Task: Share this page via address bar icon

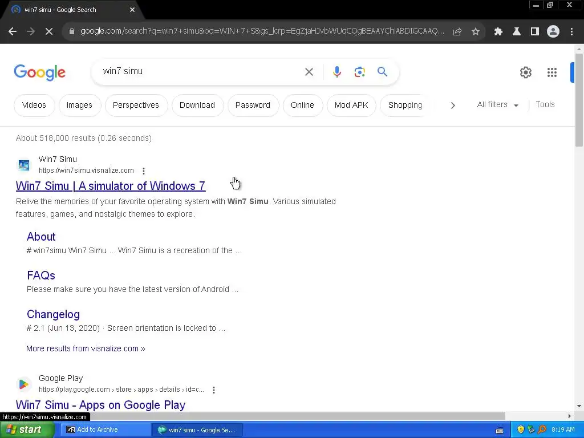Action: coord(457,32)
